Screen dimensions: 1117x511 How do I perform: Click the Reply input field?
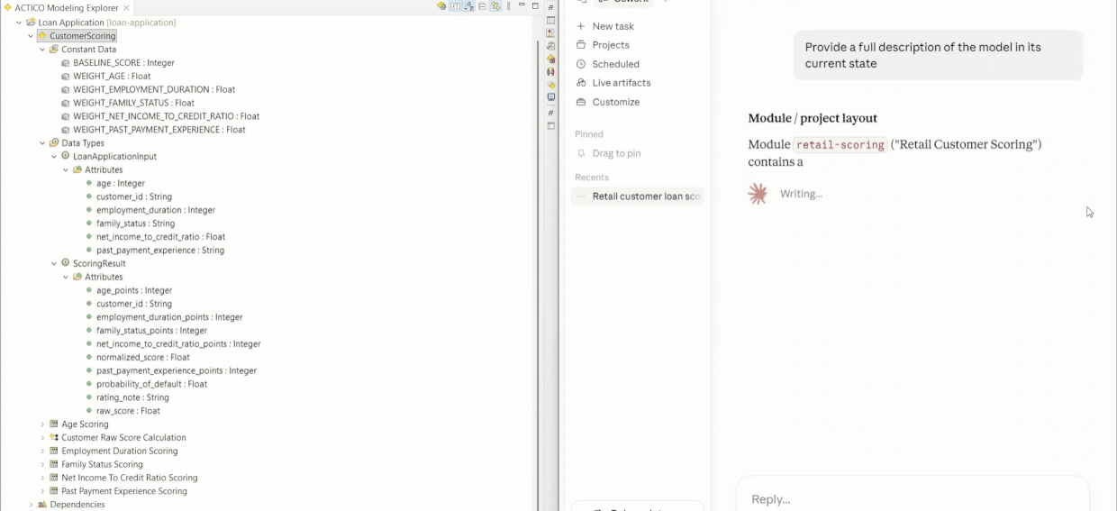click(x=913, y=498)
